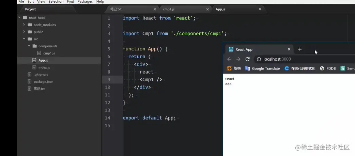Open the 在线代码格式化 bookmark

[x=300, y=68]
